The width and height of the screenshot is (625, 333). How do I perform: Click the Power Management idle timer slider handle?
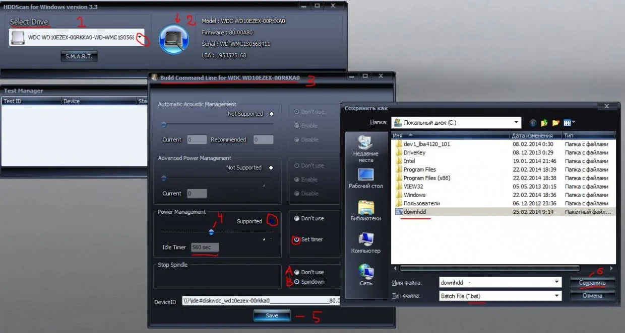coord(211,232)
